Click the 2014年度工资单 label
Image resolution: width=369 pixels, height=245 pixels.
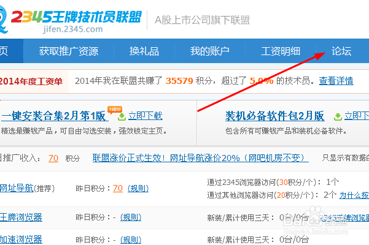point(31,81)
